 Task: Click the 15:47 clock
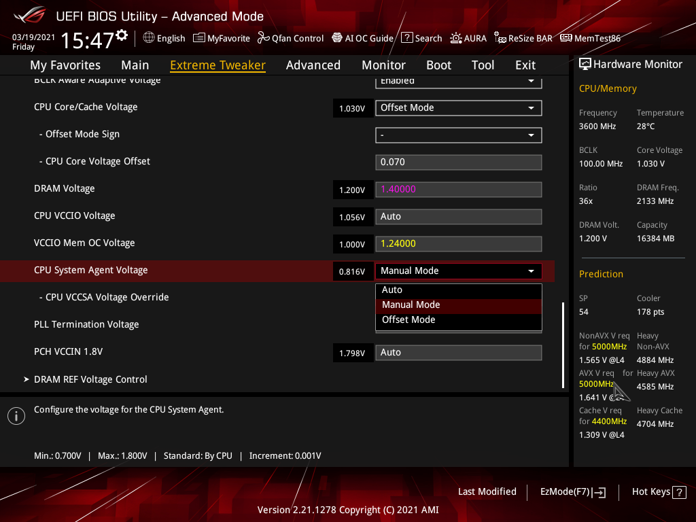pyautogui.click(x=87, y=40)
